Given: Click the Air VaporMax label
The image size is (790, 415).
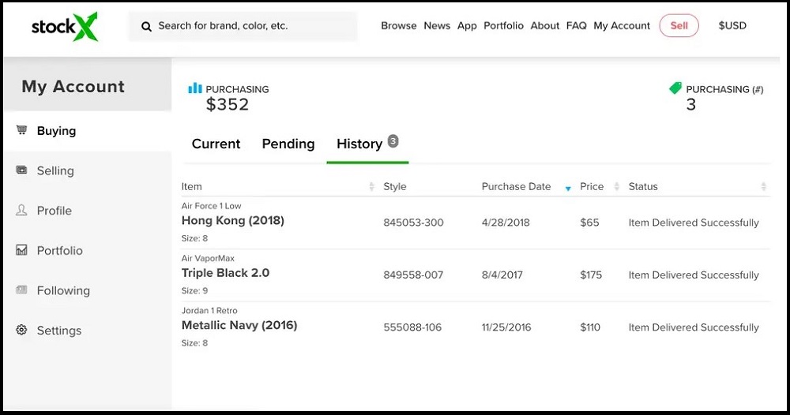Looking at the screenshot, I should pos(208,258).
